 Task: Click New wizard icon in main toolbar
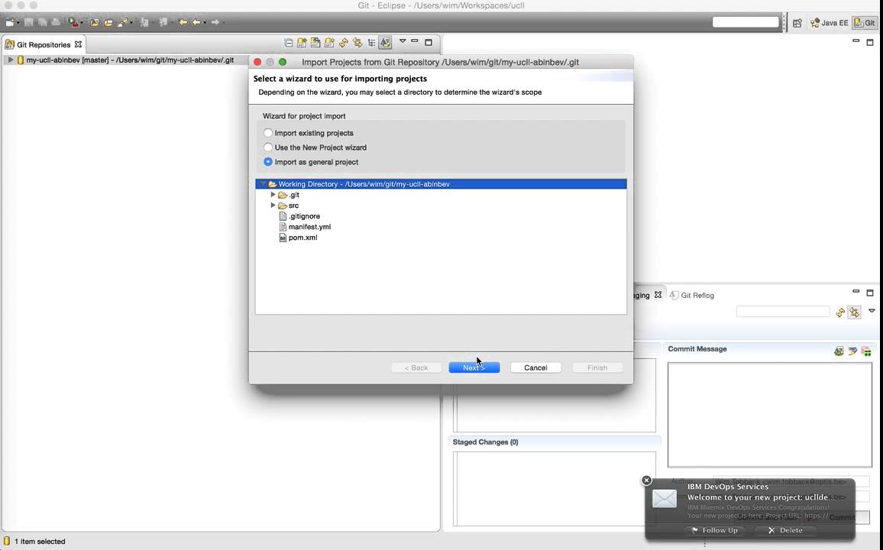pos(10,22)
